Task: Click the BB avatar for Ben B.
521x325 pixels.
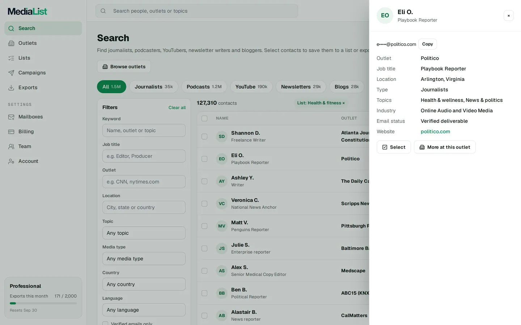Action: point(222,293)
